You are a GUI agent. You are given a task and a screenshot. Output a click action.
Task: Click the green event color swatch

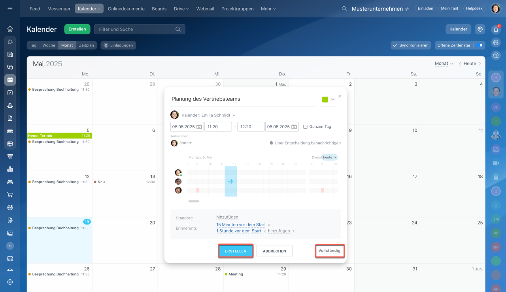click(325, 99)
